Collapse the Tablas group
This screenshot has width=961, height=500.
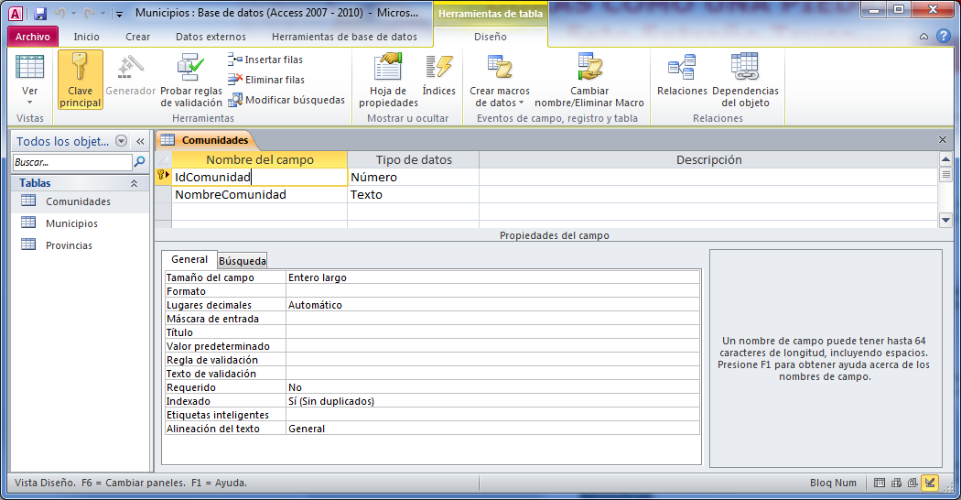[x=134, y=183]
